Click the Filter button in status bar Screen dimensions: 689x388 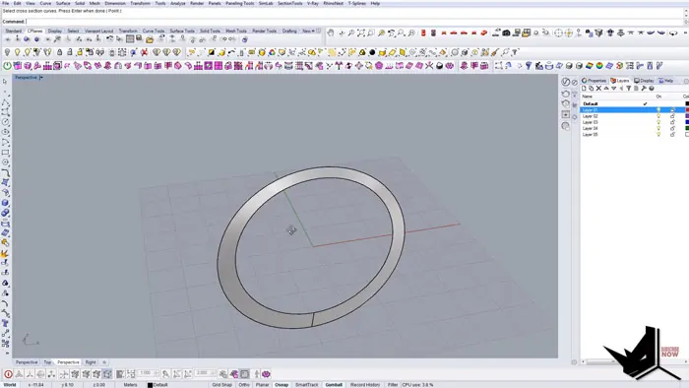[x=393, y=385]
